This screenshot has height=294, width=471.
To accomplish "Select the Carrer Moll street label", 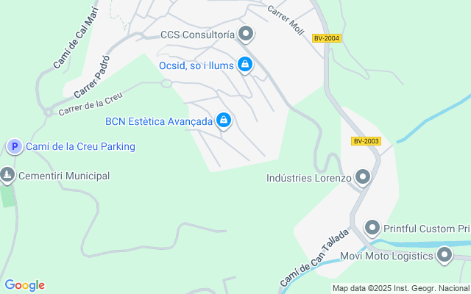I will click(x=286, y=21).
